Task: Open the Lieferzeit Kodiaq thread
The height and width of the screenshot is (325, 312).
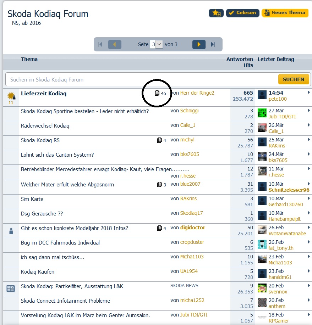Action: pos(44,94)
